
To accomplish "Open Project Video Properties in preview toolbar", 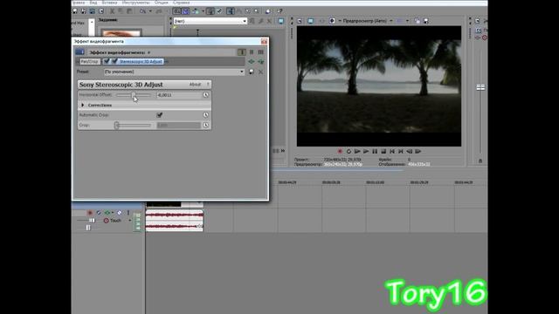I will (x=300, y=21).
